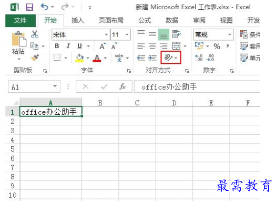The height and width of the screenshot is (201, 276).
Task: Click the Name Box showing A1
Action: tap(34, 86)
